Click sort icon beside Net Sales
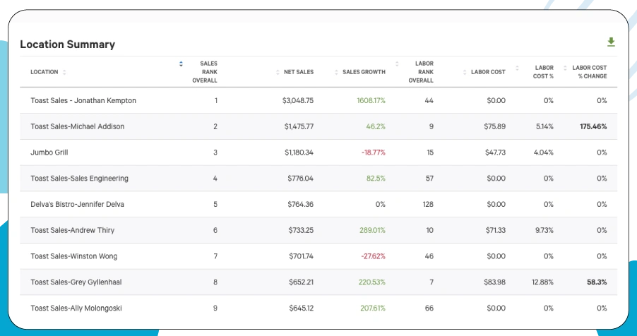Image resolution: width=637 pixels, height=336 pixels. [x=277, y=72]
